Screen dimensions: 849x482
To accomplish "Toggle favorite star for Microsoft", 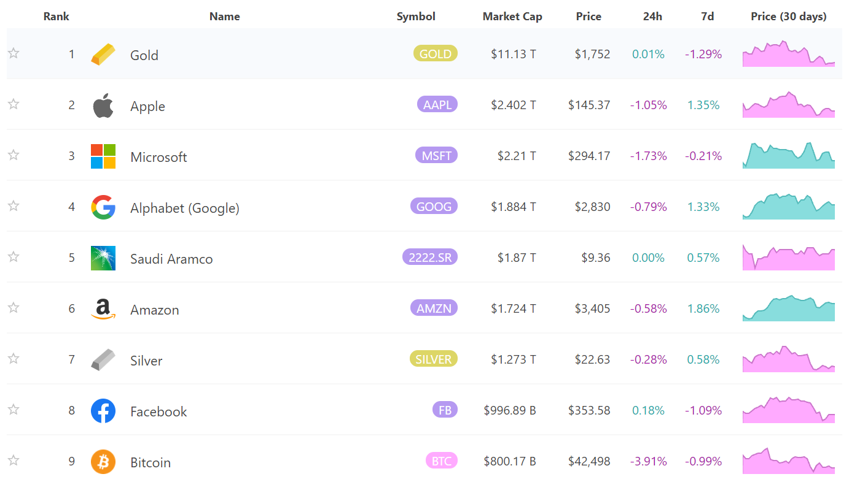I will coord(14,155).
